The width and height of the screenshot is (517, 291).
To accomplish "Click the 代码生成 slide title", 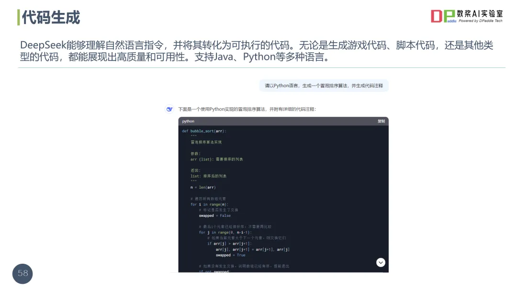I will click(x=51, y=17).
